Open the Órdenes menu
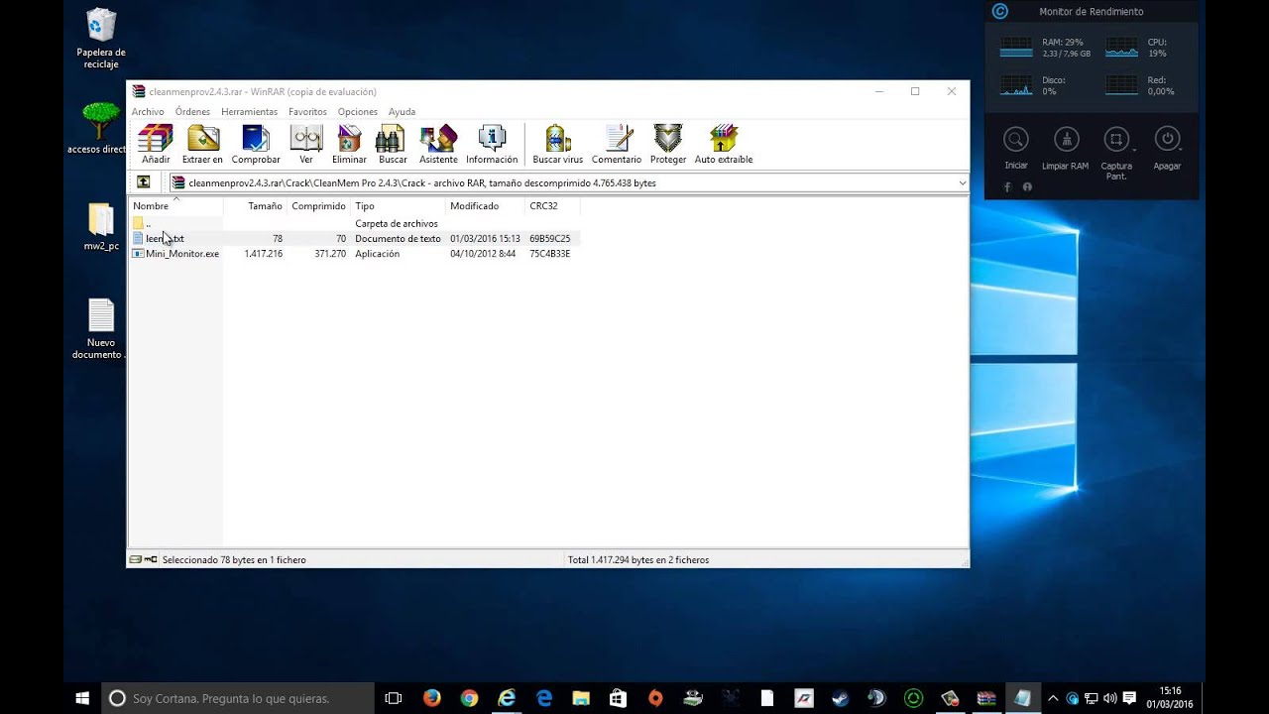 192,112
